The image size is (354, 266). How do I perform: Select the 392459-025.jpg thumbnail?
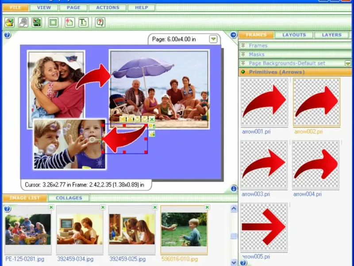pos(132,229)
